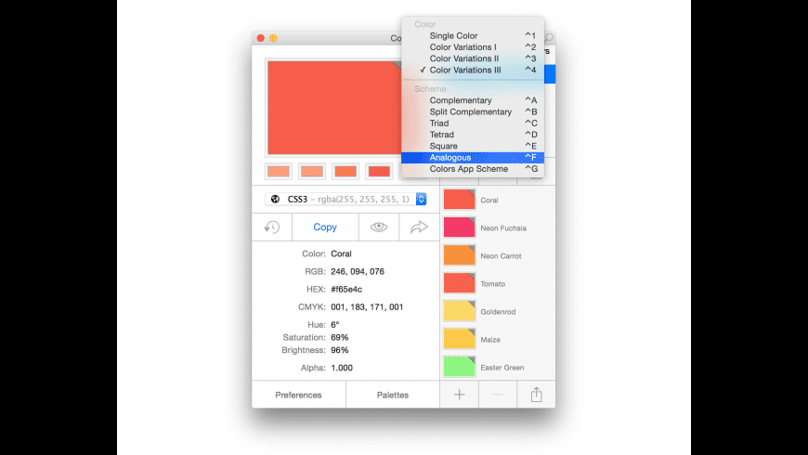
Task: Choose Tetrad scheme
Action: [x=473, y=134]
